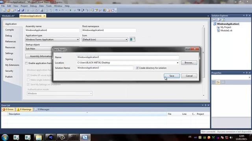Screen dimensions: 252x141
Task: Toggle Make single instance application checkbox
Action: pyautogui.click(x=28, y=80)
